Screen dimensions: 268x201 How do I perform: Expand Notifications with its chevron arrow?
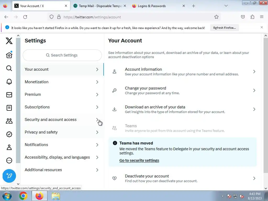(97, 145)
